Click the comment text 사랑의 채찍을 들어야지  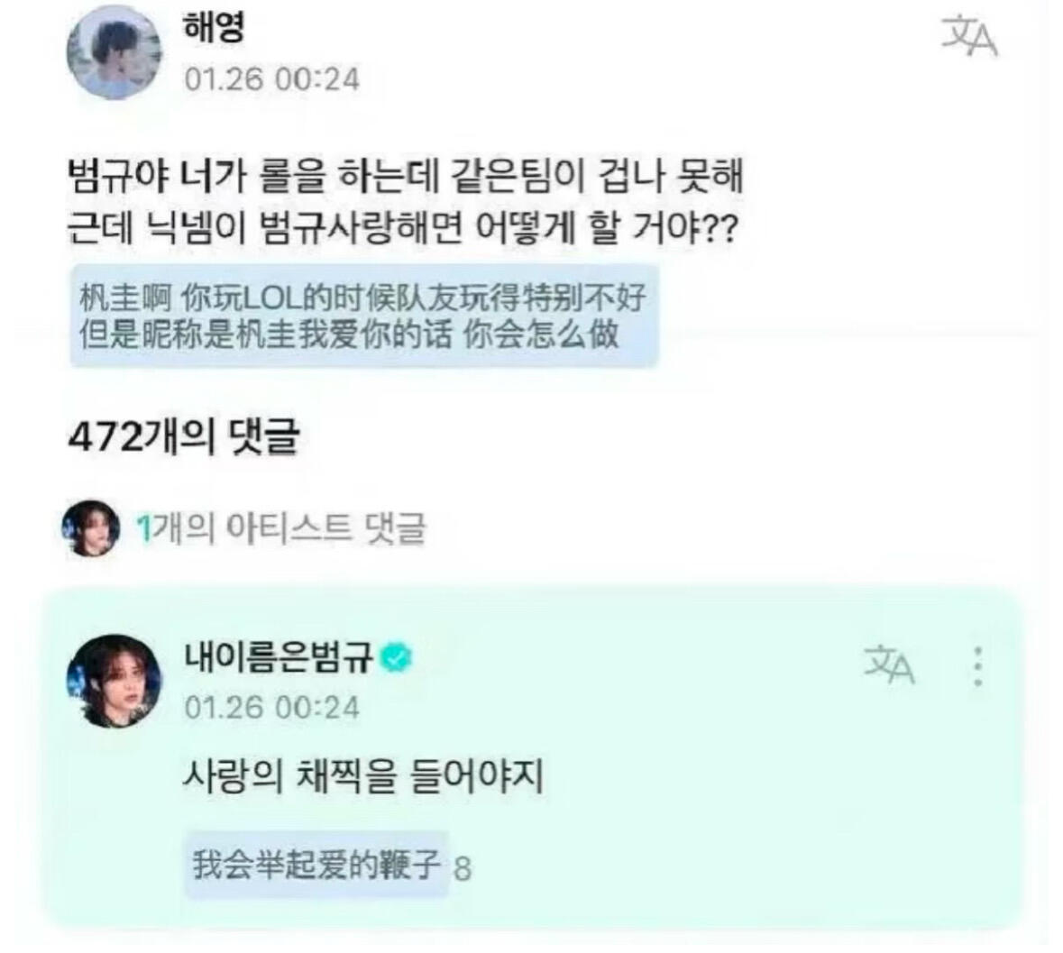click(363, 776)
